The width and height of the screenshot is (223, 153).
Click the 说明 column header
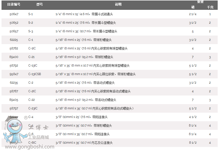click(118, 5)
